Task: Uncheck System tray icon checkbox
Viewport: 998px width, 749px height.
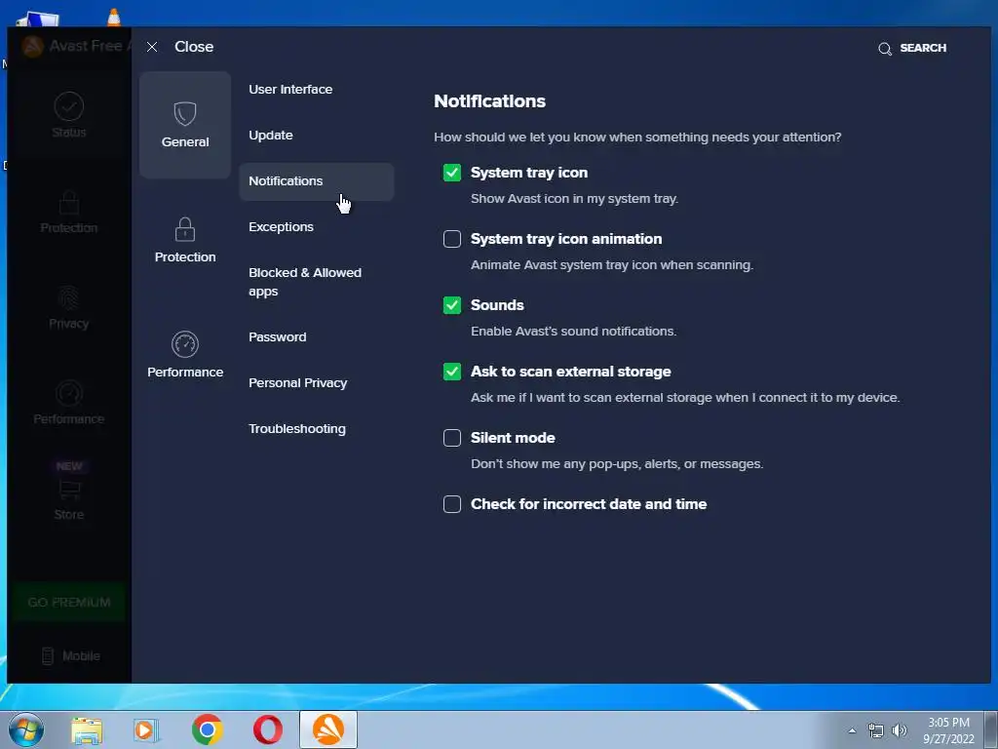Action: [452, 173]
